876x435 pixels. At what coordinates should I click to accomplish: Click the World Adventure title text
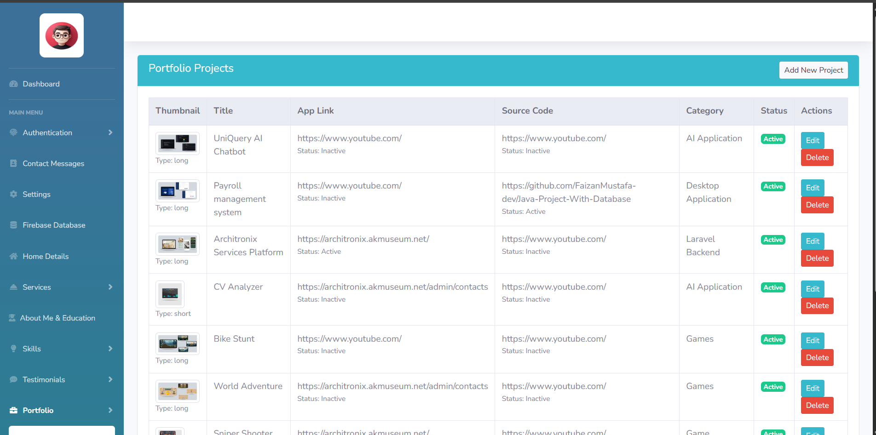(x=248, y=386)
